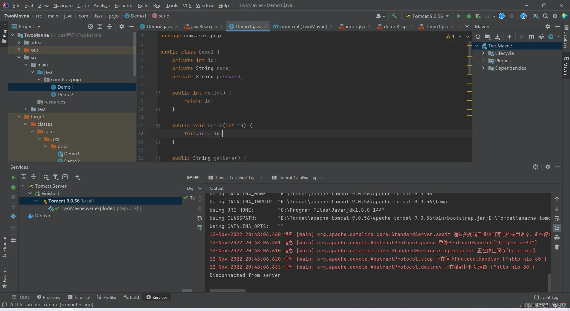Toggle scroll to end in console
Image resolution: width=570 pixels, height=311 pixels.
557,228
